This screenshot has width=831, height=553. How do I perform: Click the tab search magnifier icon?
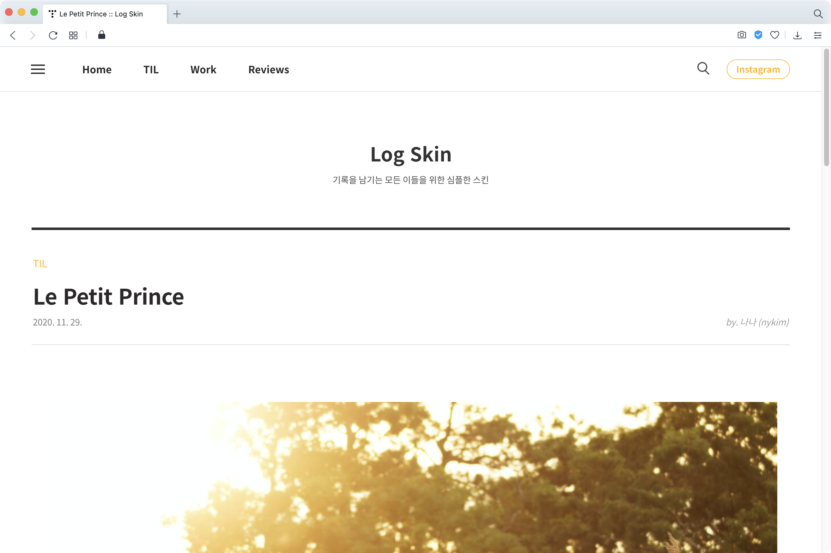tap(818, 14)
